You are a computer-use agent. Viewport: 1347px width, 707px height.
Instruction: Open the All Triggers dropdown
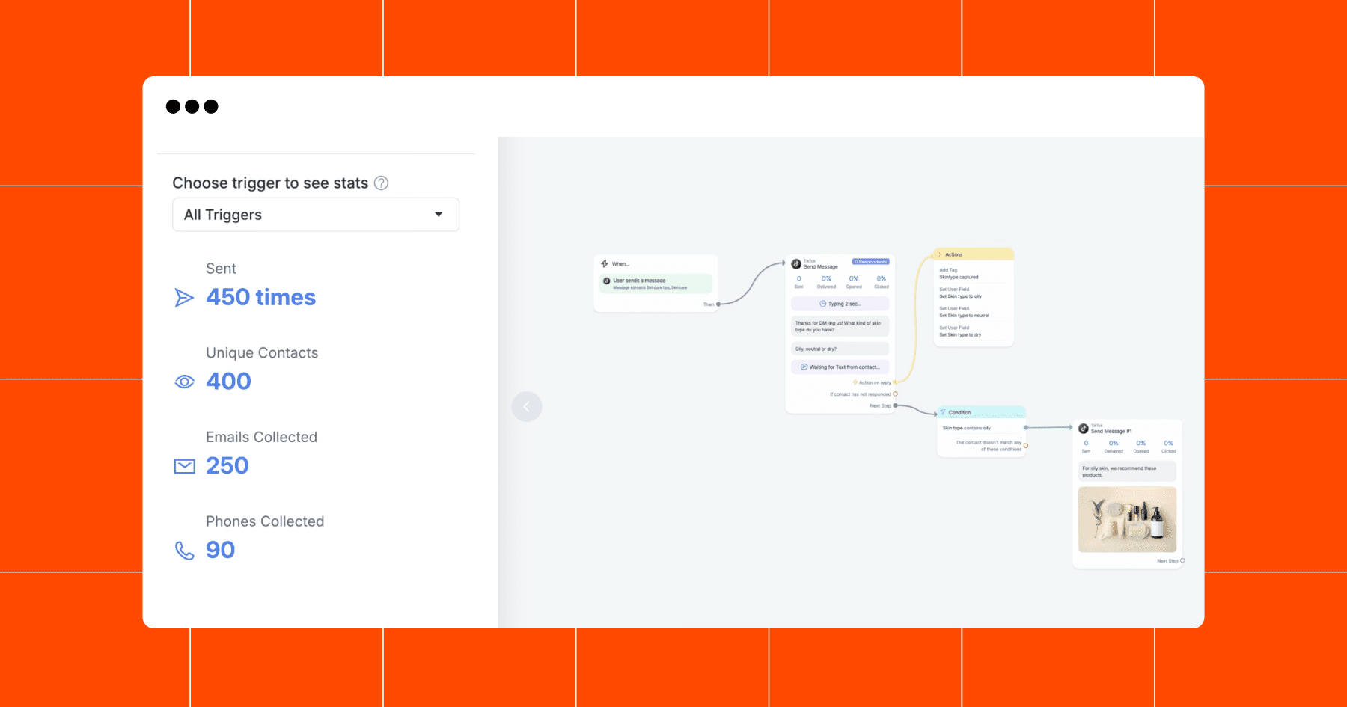(x=316, y=215)
